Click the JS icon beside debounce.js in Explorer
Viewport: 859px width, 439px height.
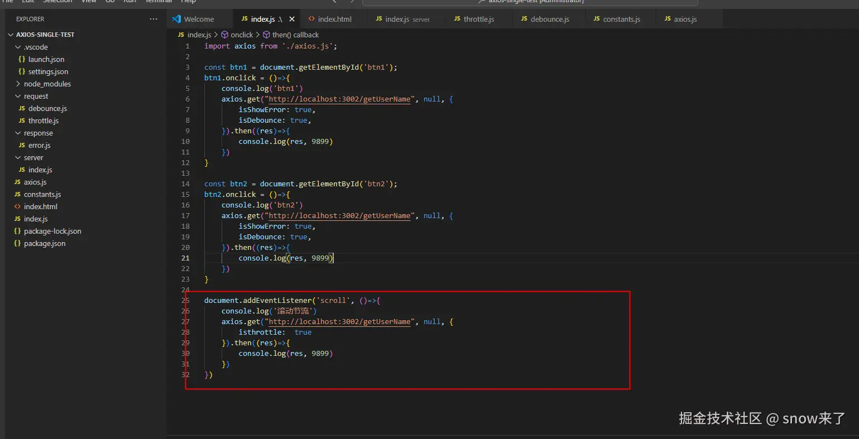click(x=22, y=108)
